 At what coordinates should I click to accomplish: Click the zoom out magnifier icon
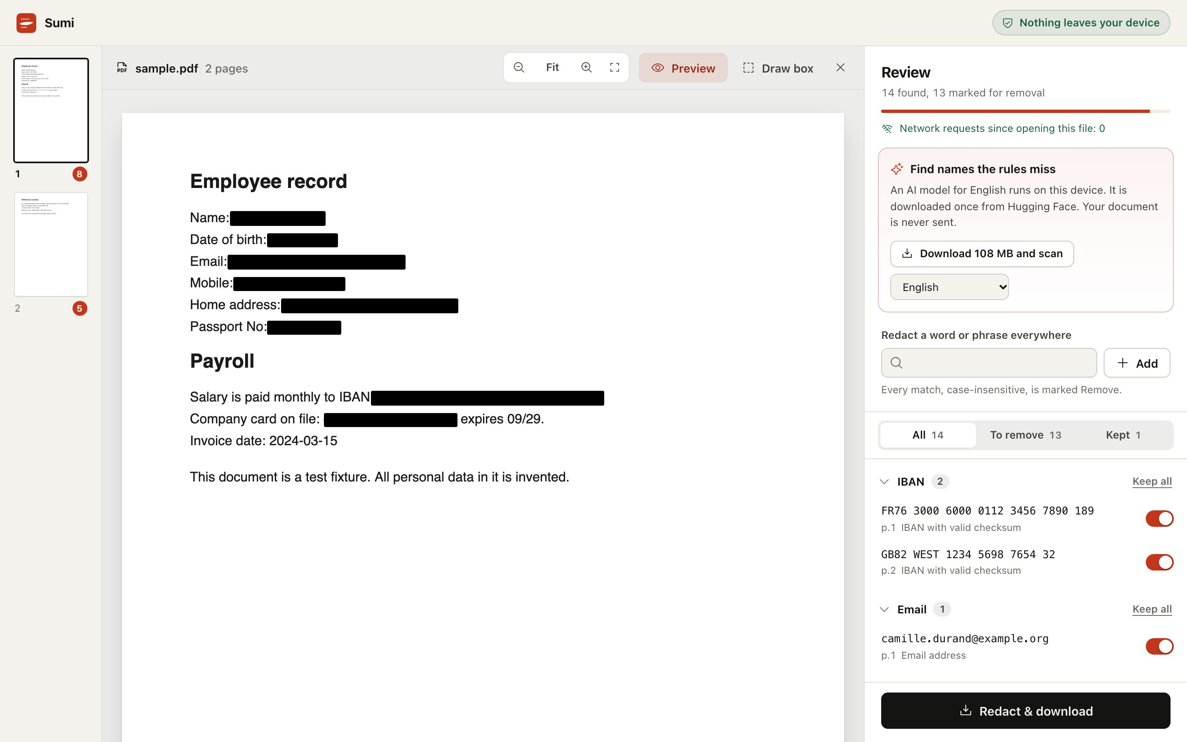click(x=519, y=68)
